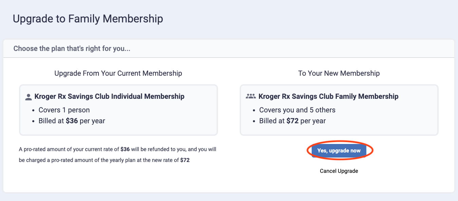The width and height of the screenshot is (458, 201).
Task: Select Kroger Rx Savings Club Family Membership title
Action: (x=328, y=96)
